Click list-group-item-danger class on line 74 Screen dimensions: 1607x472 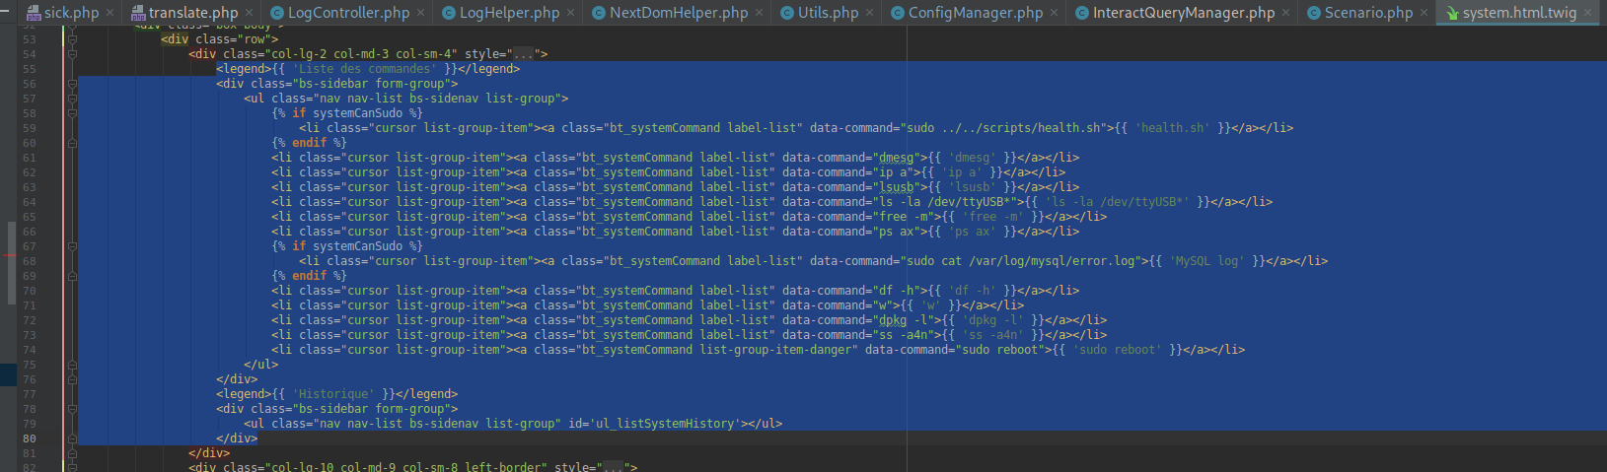click(x=775, y=350)
